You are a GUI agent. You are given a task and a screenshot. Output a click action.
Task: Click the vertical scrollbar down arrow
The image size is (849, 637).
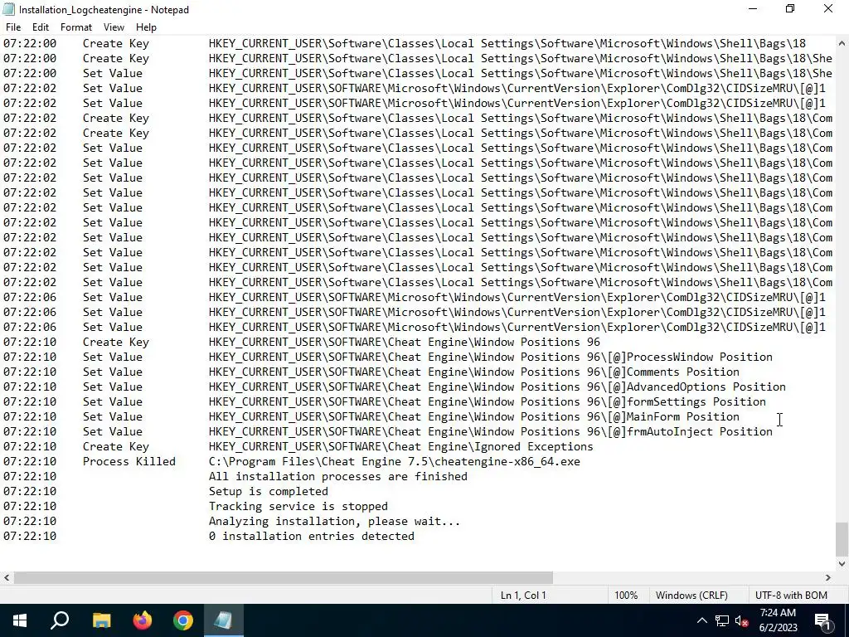coord(842,564)
